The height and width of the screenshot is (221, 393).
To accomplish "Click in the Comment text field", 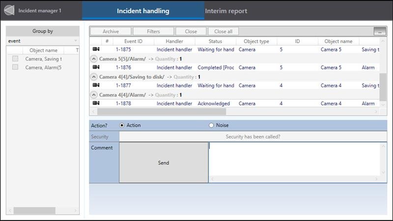I will pos(295,159).
